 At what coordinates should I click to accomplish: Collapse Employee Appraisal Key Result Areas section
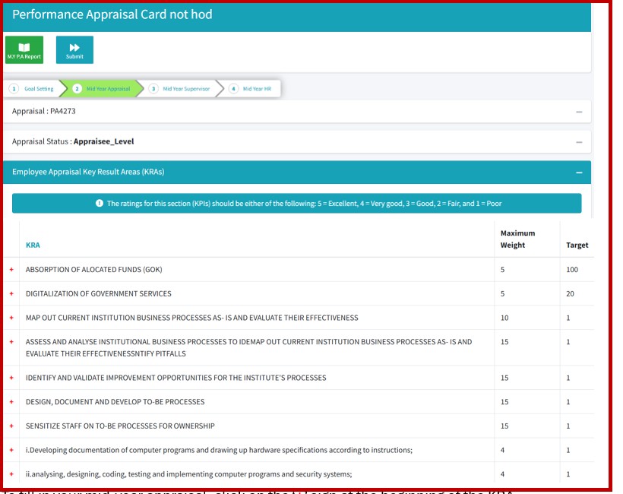coord(579,173)
